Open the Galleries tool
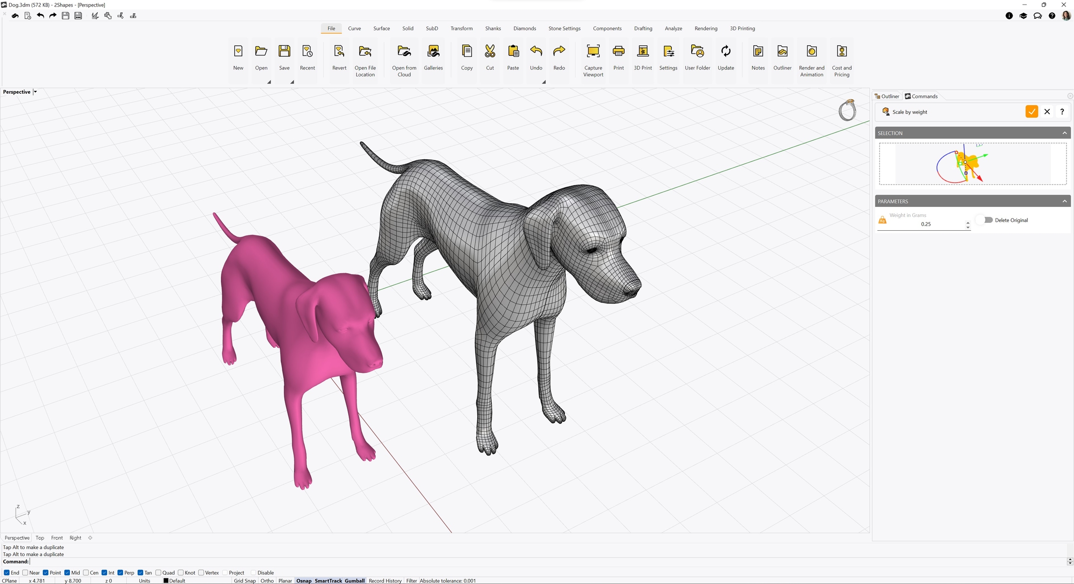The image size is (1074, 584). tap(433, 51)
